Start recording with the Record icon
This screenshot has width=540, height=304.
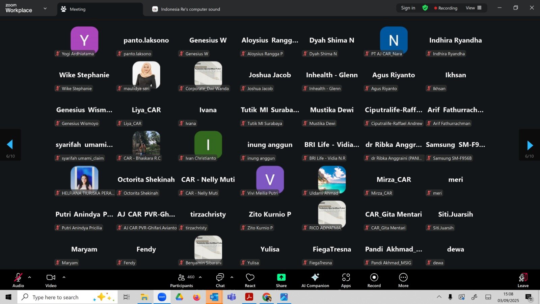coord(374,277)
